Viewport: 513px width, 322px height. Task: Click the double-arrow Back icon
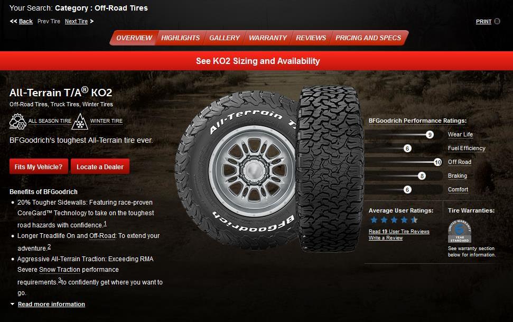(13, 21)
